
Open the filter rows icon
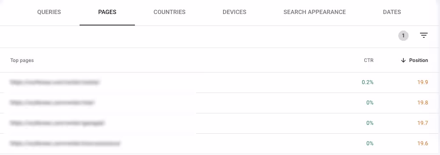tap(423, 36)
